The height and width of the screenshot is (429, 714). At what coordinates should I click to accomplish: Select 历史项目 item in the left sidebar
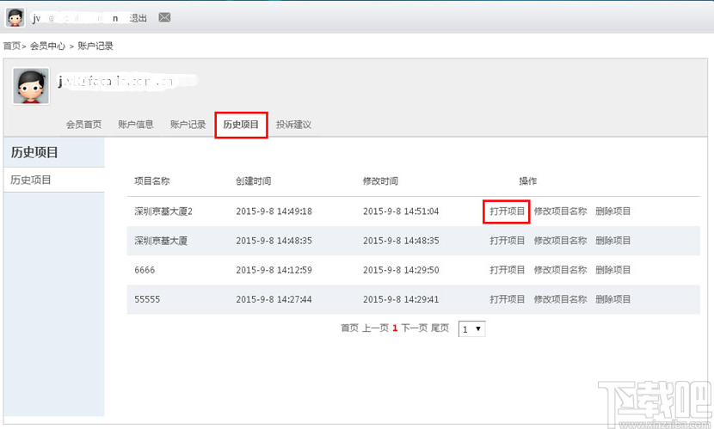[x=53, y=180]
